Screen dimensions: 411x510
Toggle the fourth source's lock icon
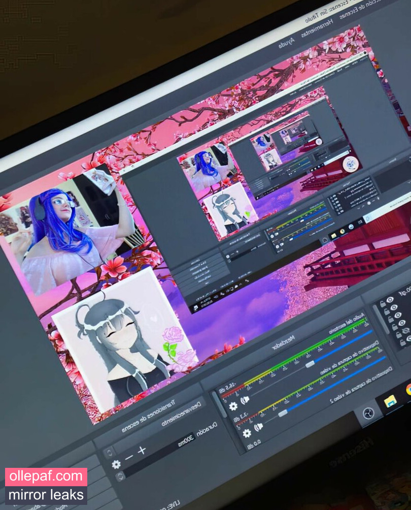click(395, 327)
